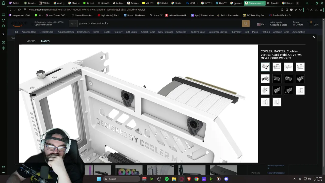Open Brave browser from the taskbar
This screenshot has height=183, width=325.
click(x=189, y=179)
